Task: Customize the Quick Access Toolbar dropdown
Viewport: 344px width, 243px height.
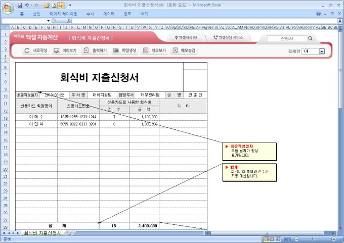Action: (70, 5)
